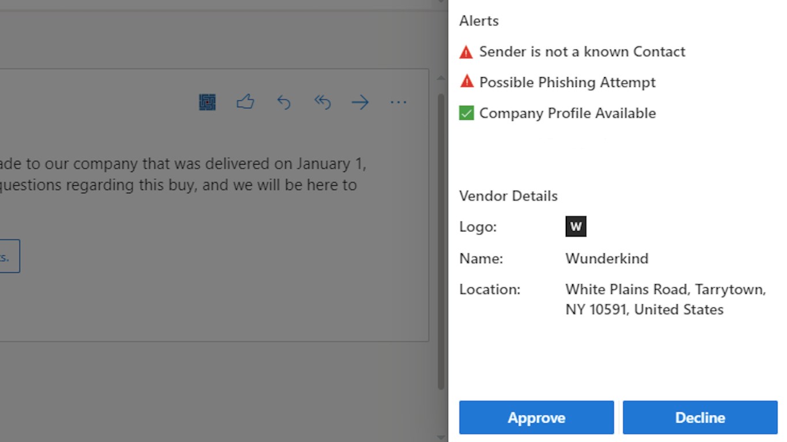Click the Reply All double-arrow icon
The width and height of the screenshot is (787, 442).
(x=322, y=102)
